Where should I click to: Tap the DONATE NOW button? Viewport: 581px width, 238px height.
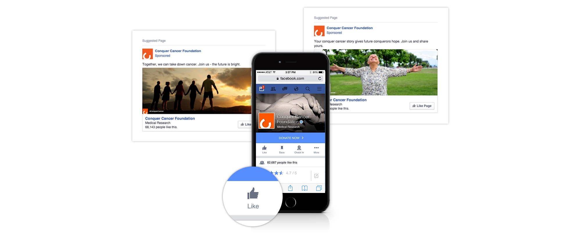point(290,138)
